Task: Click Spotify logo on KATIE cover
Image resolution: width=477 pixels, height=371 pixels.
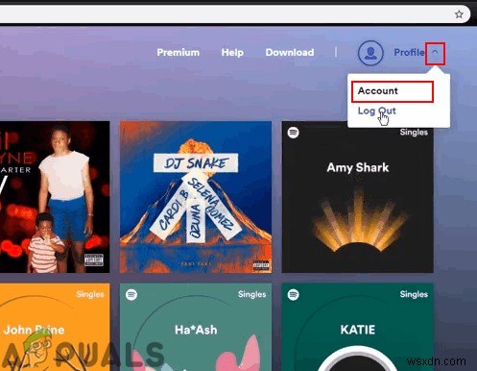Action: [293, 294]
